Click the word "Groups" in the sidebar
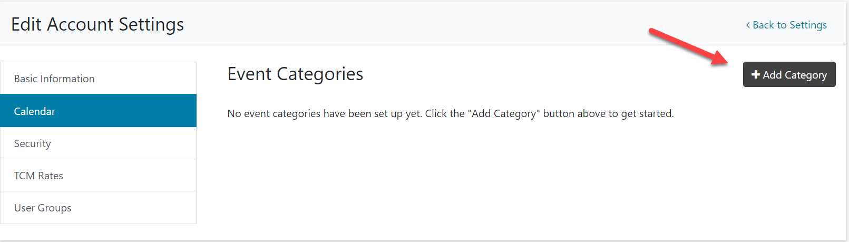Screen dimensions: 849x242 coord(54,208)
